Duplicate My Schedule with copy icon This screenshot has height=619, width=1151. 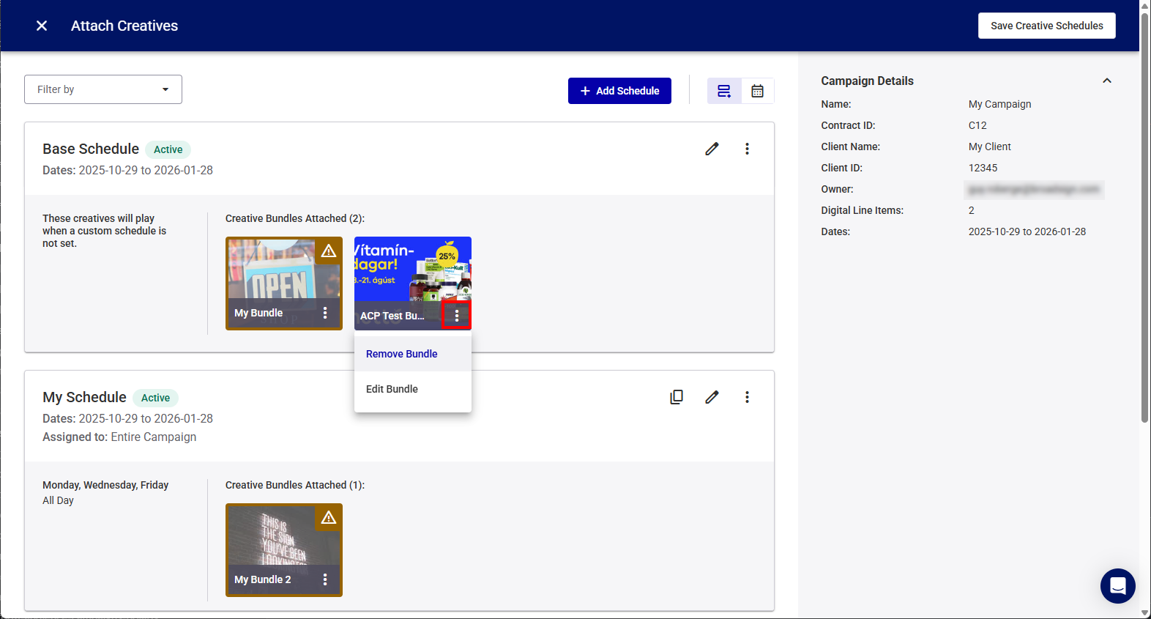677,397
